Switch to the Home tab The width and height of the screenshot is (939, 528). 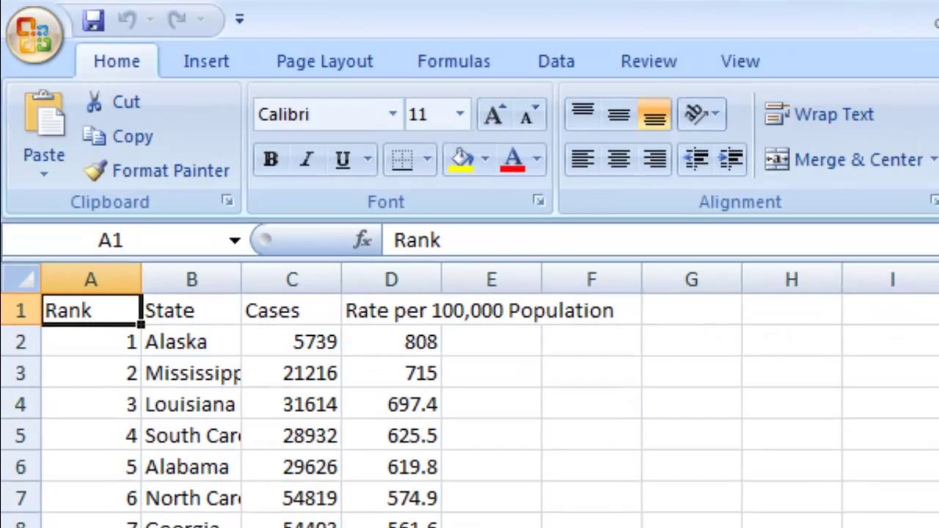tap(117, 62)
